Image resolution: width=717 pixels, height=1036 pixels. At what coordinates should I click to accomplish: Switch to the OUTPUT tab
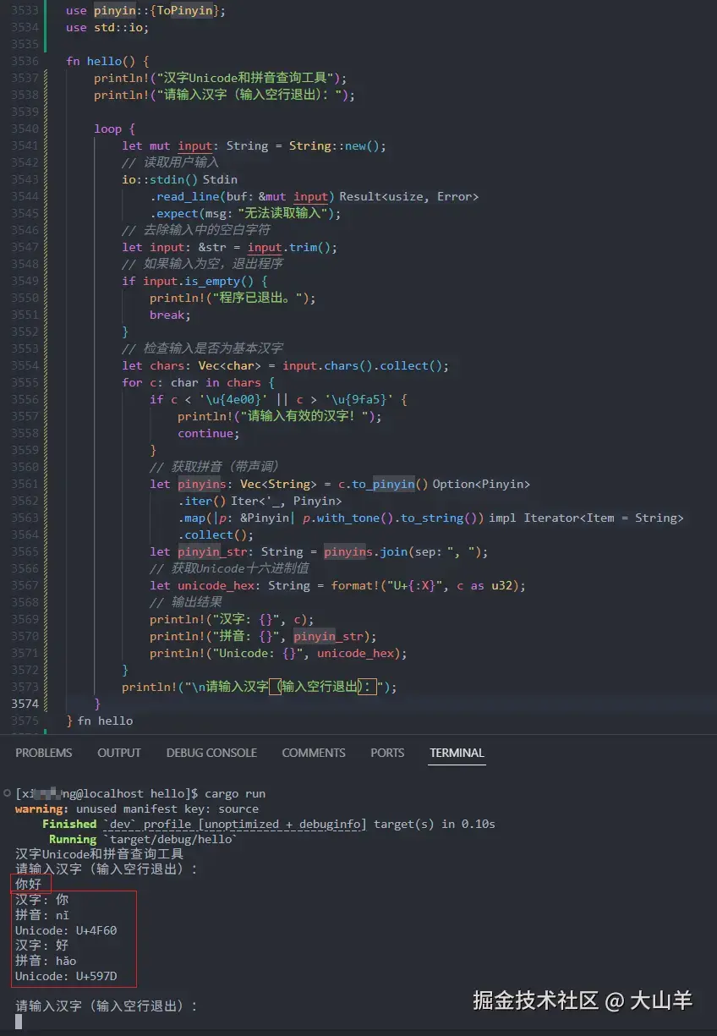[x=119, y=753]
